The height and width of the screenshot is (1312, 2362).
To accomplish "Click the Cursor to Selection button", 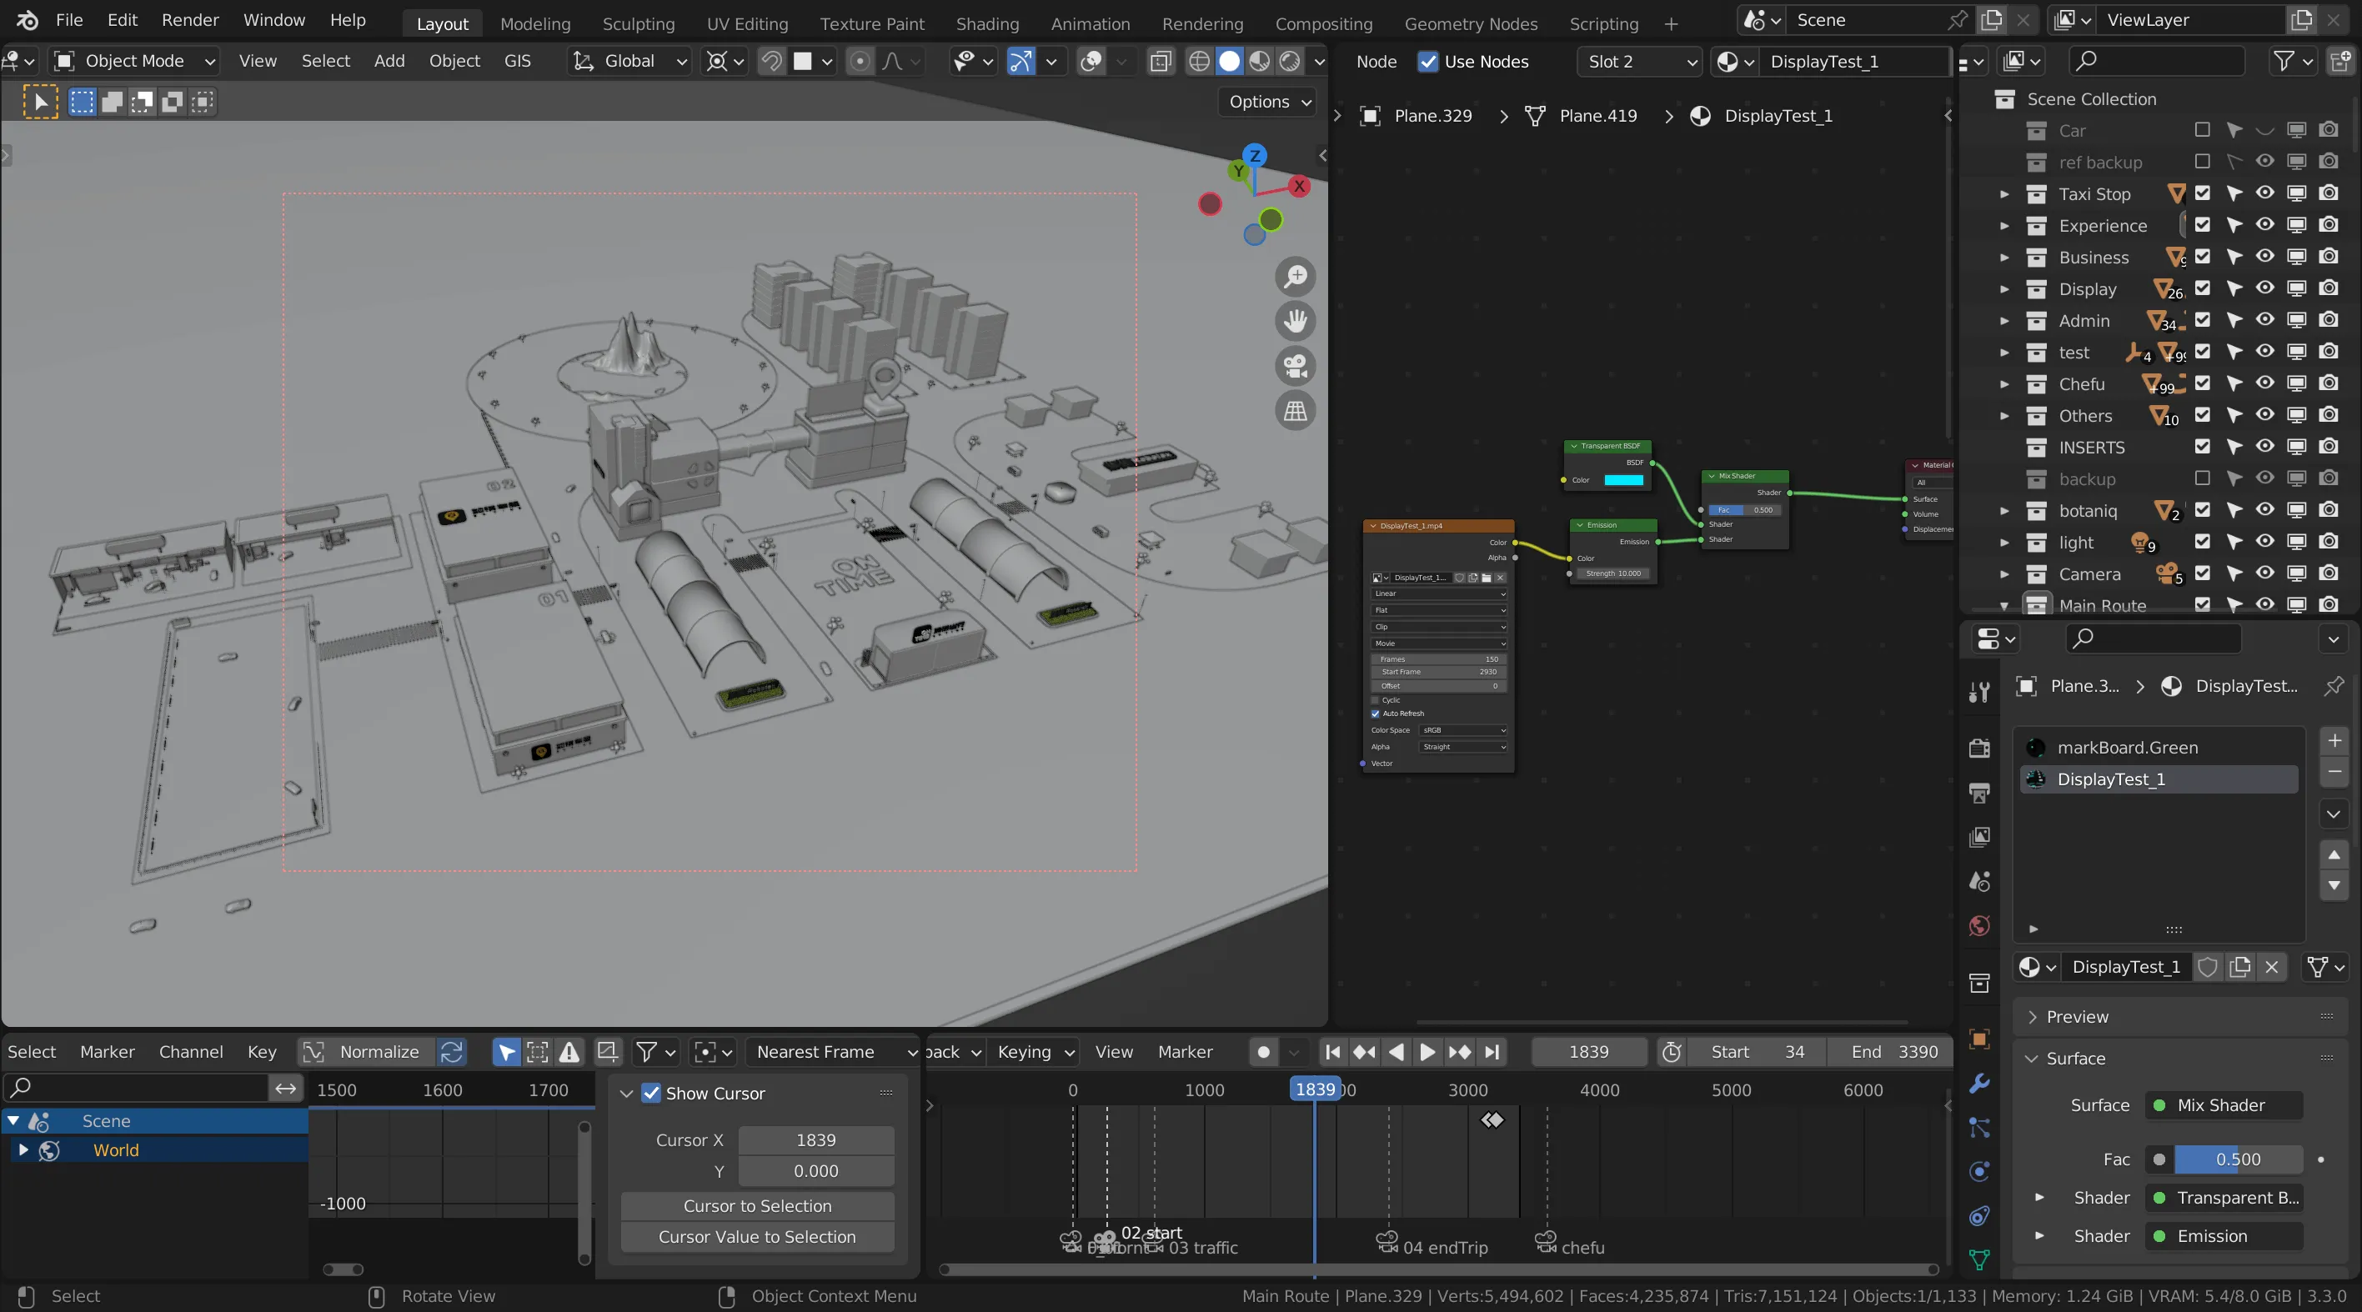I will [x=755, y=1207].
